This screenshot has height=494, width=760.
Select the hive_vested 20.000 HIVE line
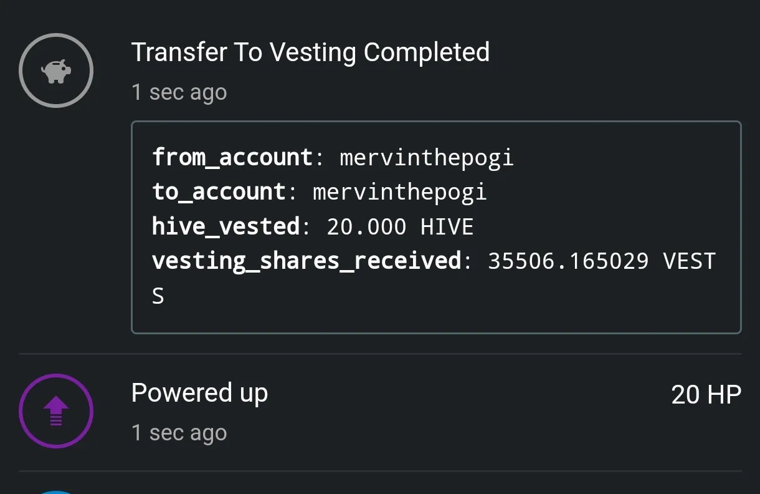313,226
